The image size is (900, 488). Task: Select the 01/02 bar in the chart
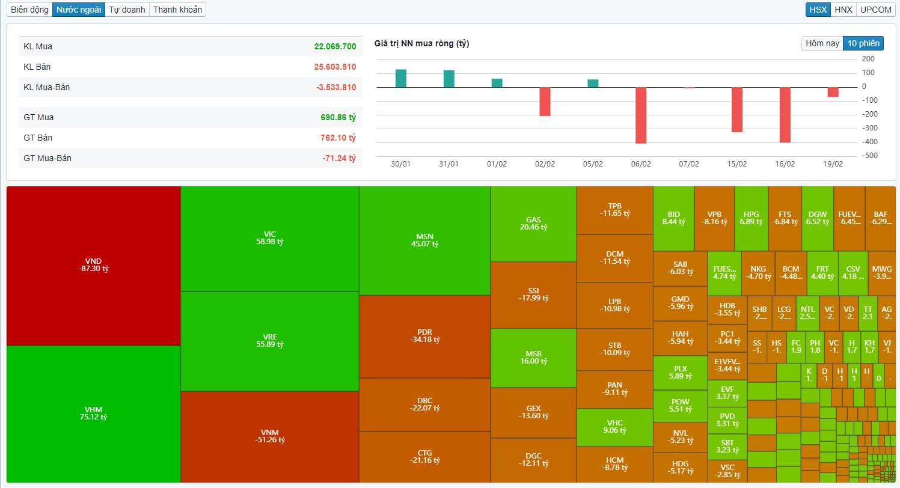[497, 83]
